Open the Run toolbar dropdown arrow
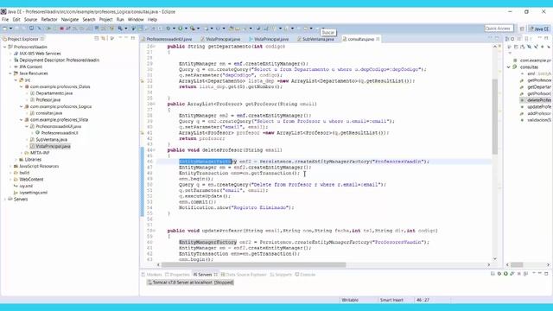 pyautogui.click(x=186, y=29)
